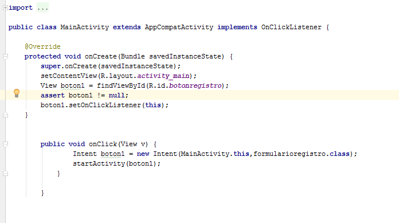
Task: Click underlined boton1 in View declaration
Action: pos(73,86)
